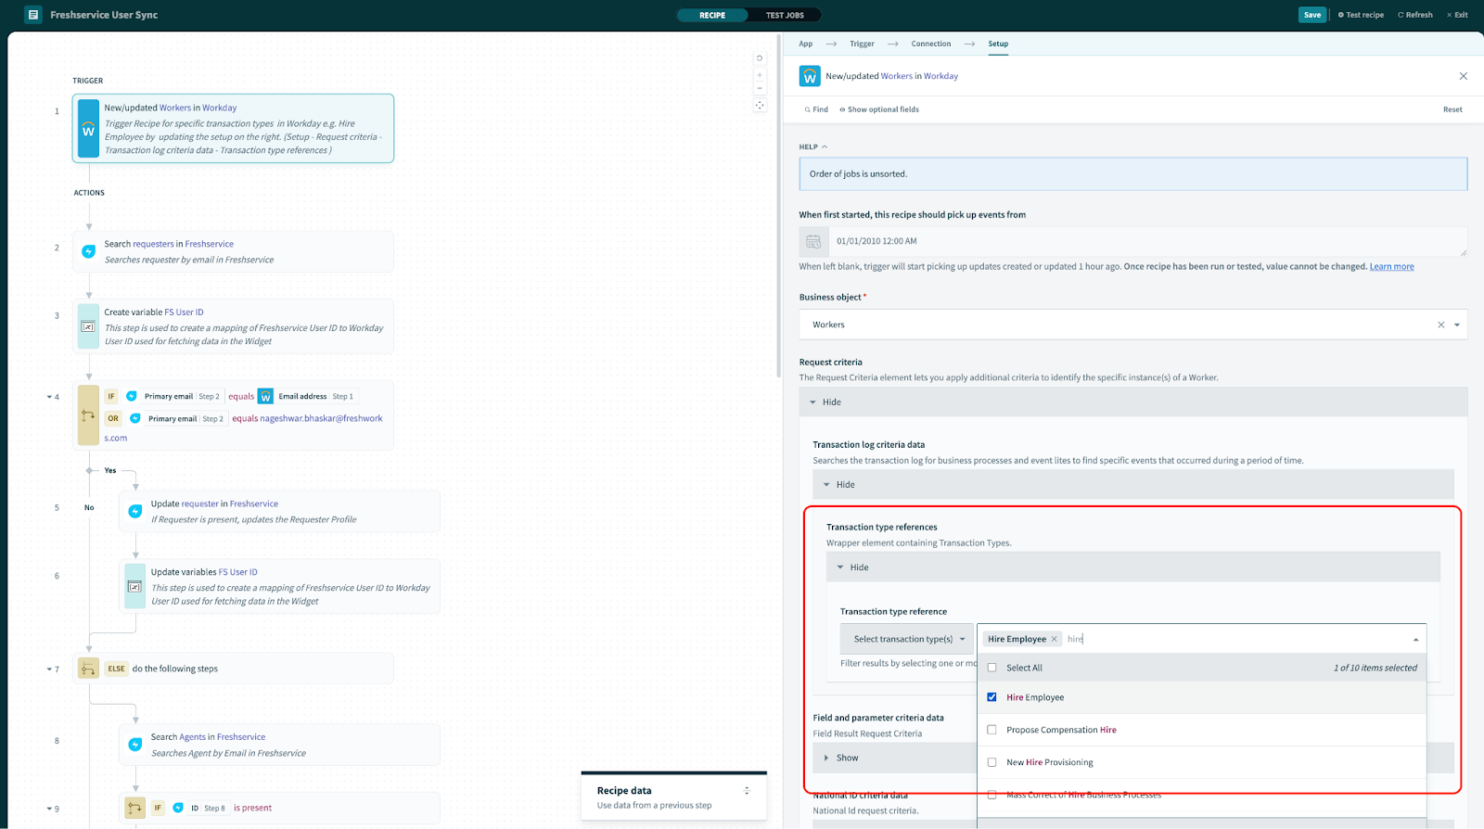The height and width of the screenshot is (829, 1484).
Task: Zoom out with the canvas minus icon
Action: [760, 89]
